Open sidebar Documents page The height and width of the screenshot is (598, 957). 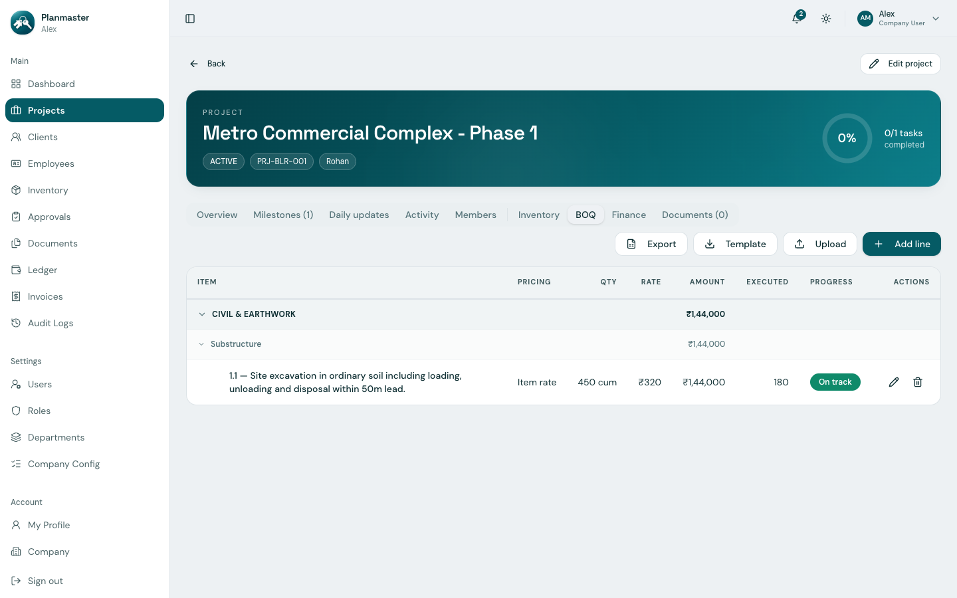coord(84,243)
